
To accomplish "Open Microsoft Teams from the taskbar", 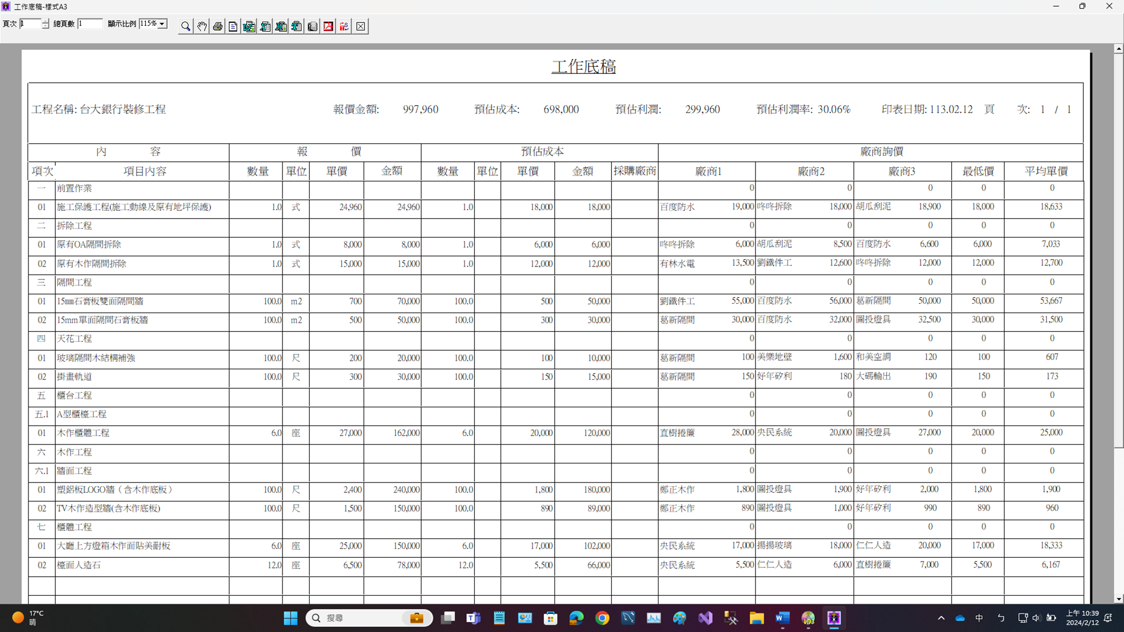I will (473, 618).
